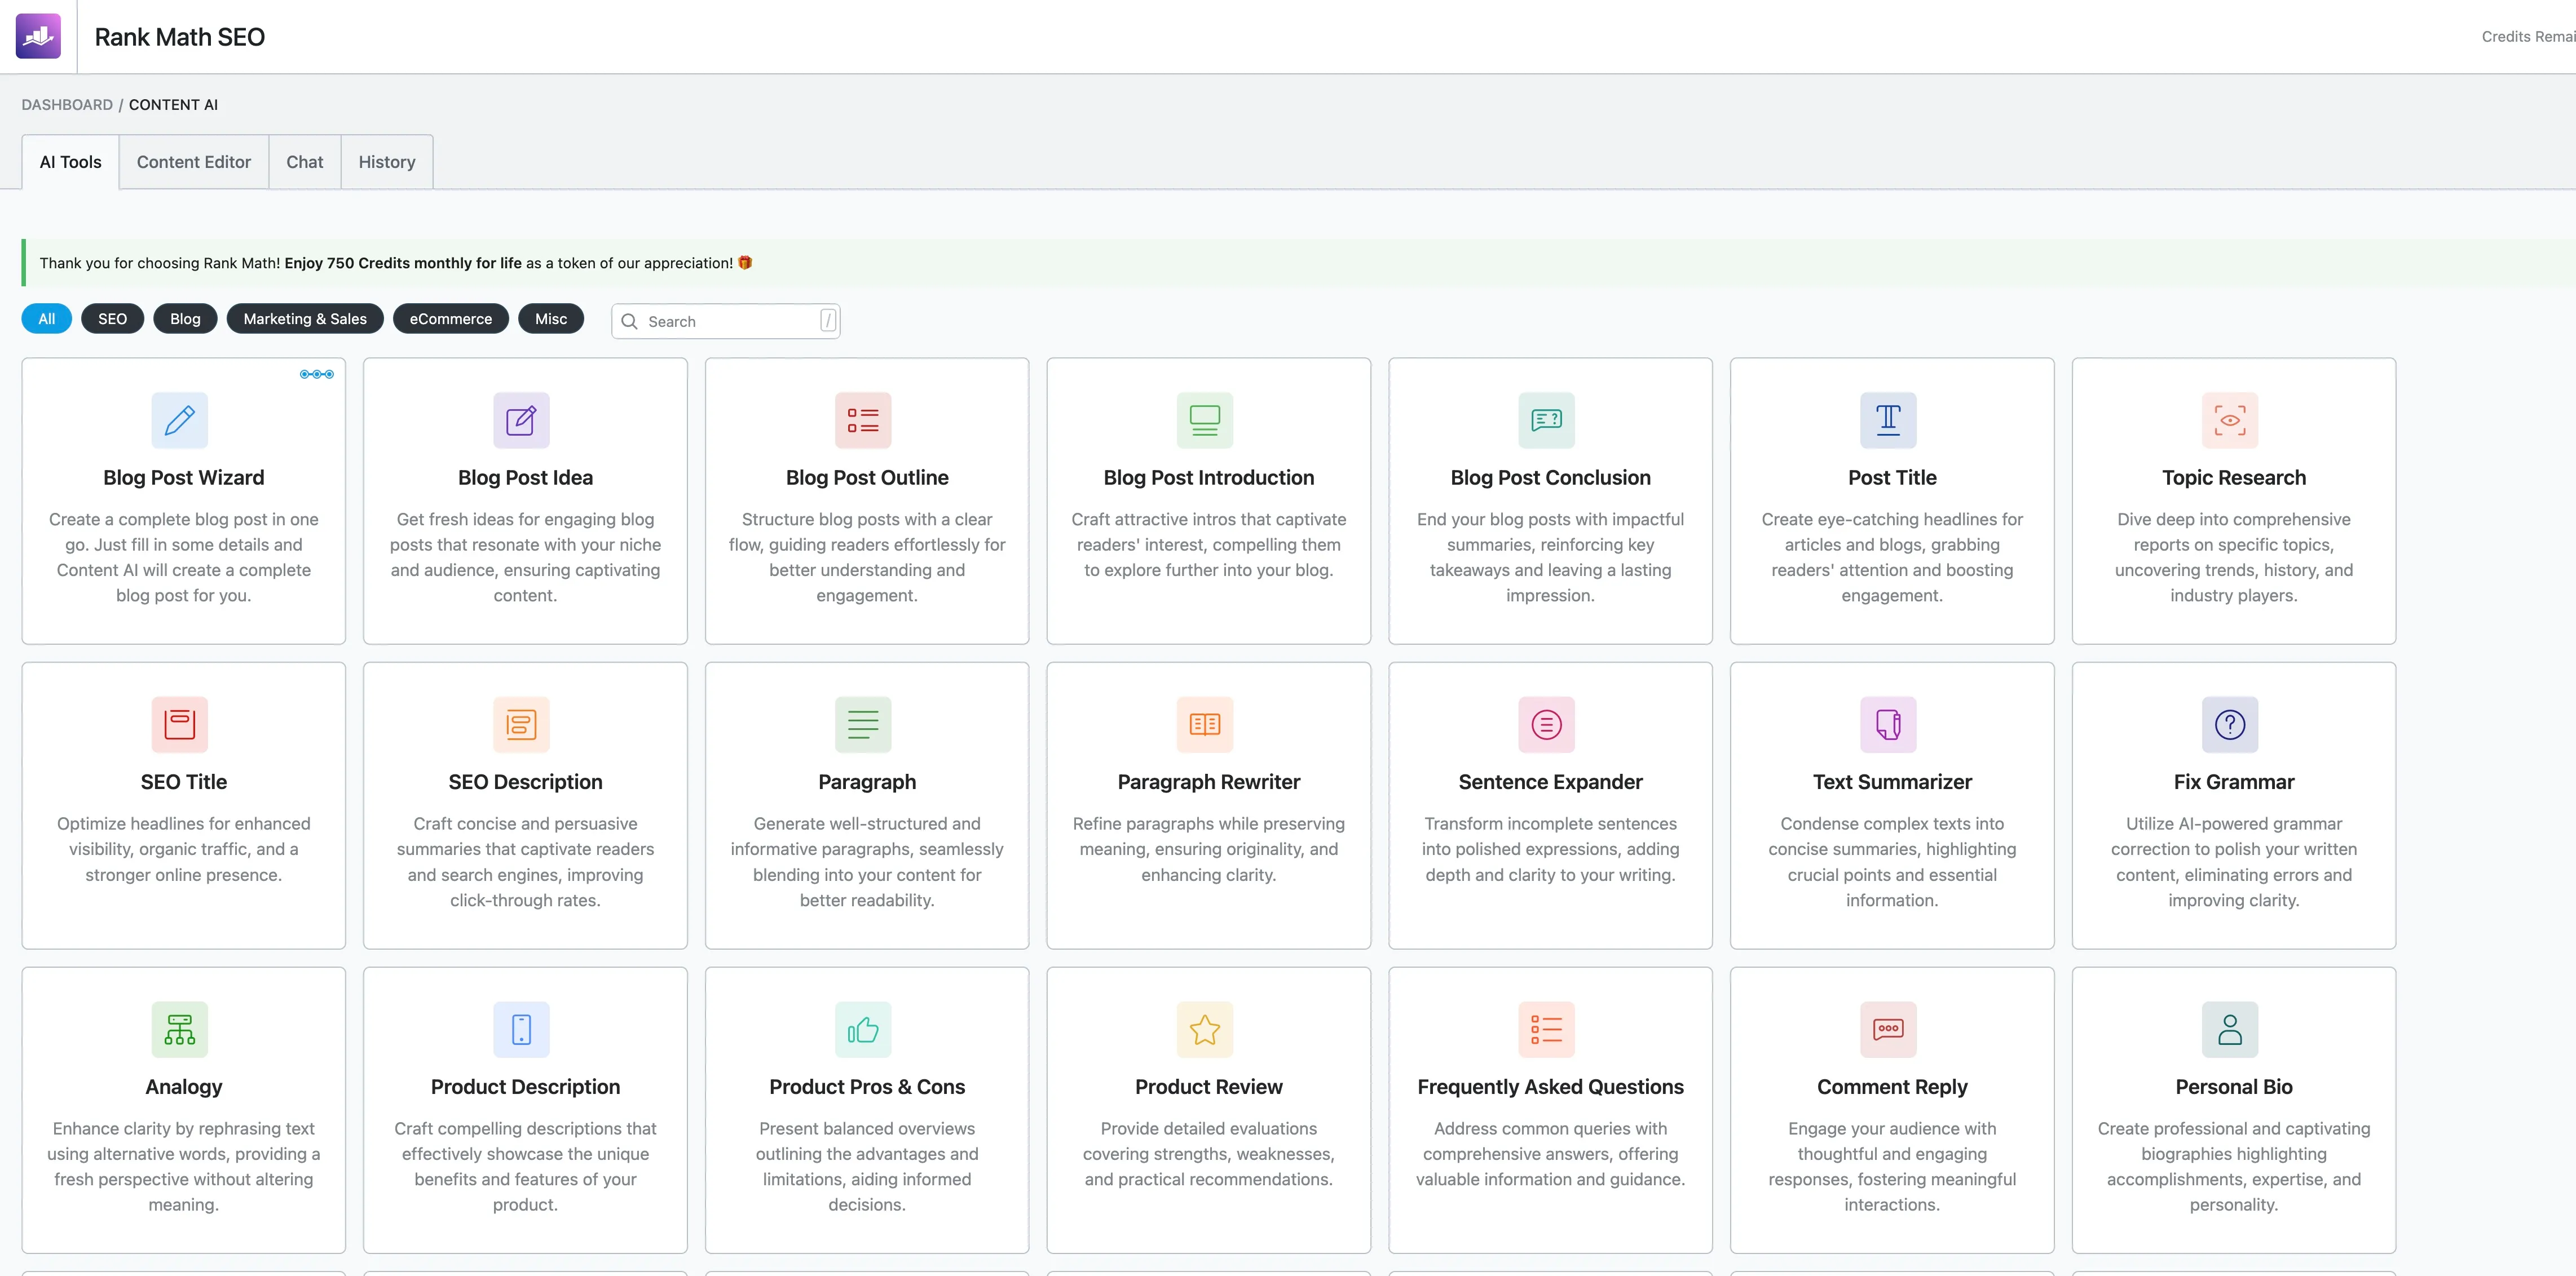Select the Analogy hierarchy icon

[180, 1029]
